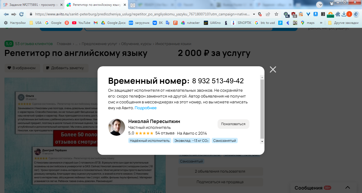Click the Yandex 'Я' bookmark icon

click(x=67, y=23)
